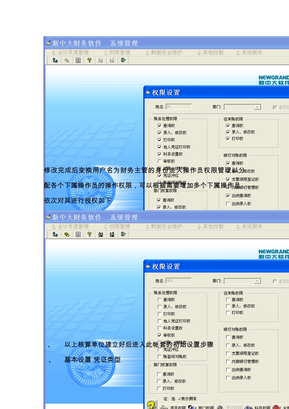The width and height of the screenshot is (289, 409).
Task: Click the 银行对账权限 group label in user 004 dialog
Action: (235, 330)
